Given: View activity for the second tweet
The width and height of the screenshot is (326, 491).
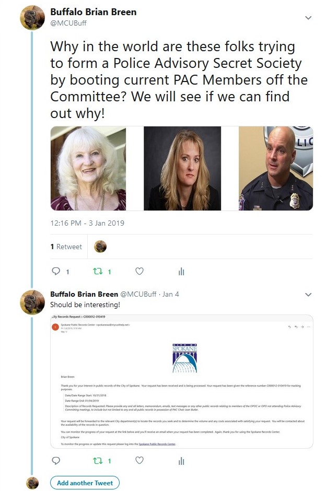Looking at the screenshot, I should click(181, 461).
